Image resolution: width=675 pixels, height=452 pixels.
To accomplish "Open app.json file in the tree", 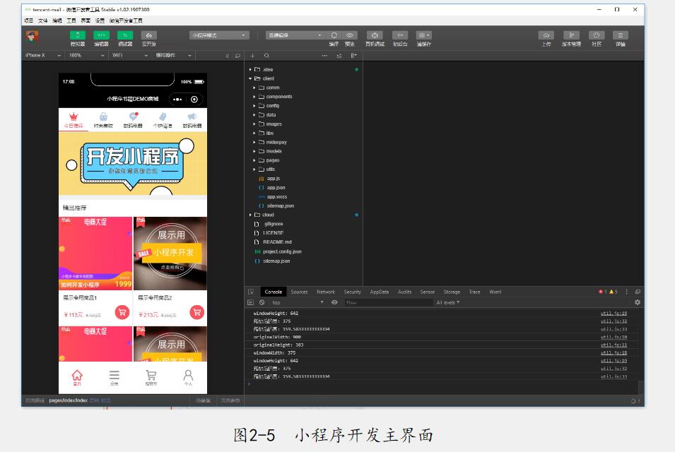I will click(x=276, y=188).
